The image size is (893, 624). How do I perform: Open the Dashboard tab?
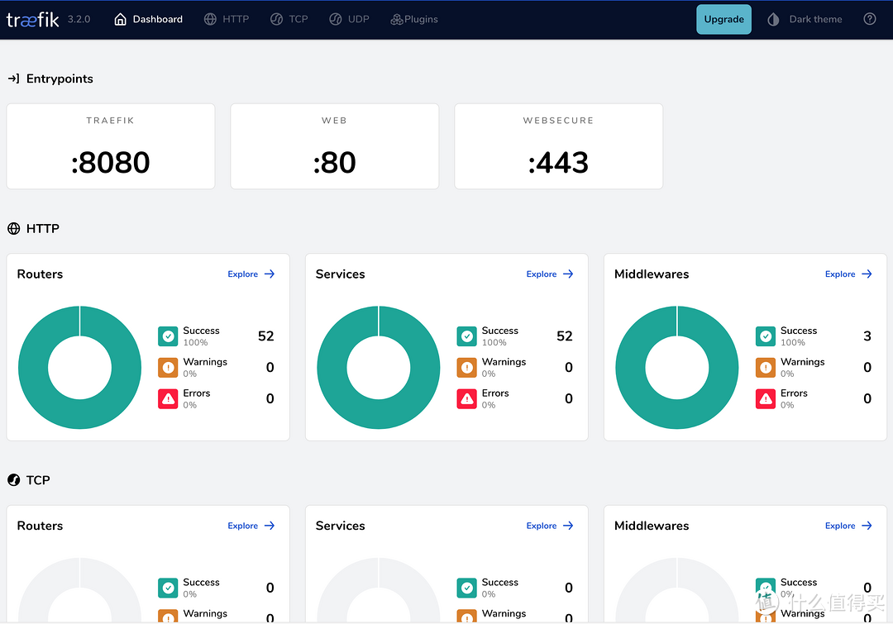[148, 19]
